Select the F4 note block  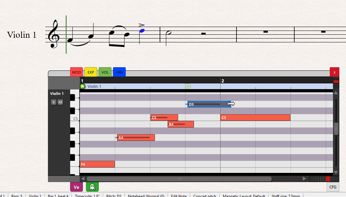click(x=97, y=164)
